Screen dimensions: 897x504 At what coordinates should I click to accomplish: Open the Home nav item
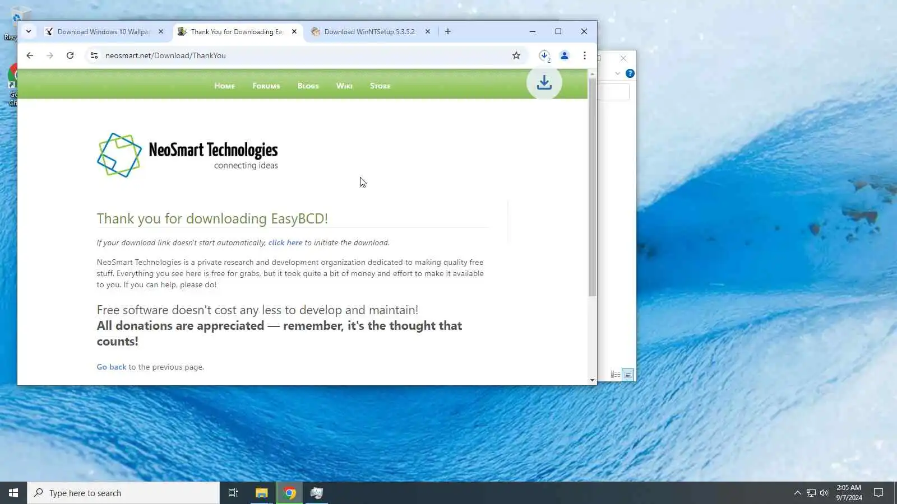click(x=224, y=86)
